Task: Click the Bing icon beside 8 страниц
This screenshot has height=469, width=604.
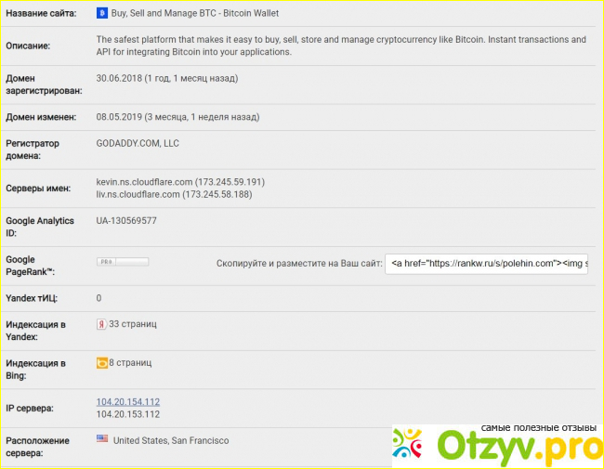Action: [102, 362]
